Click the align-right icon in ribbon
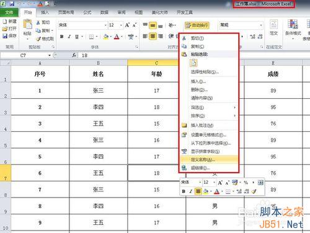This screenshot has height=233, width=310. [161, 37]
